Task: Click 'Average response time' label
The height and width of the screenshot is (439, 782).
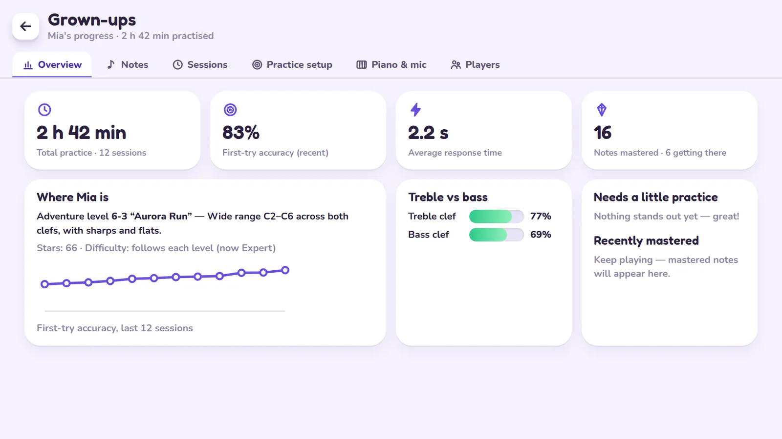Action: point(455,153)
